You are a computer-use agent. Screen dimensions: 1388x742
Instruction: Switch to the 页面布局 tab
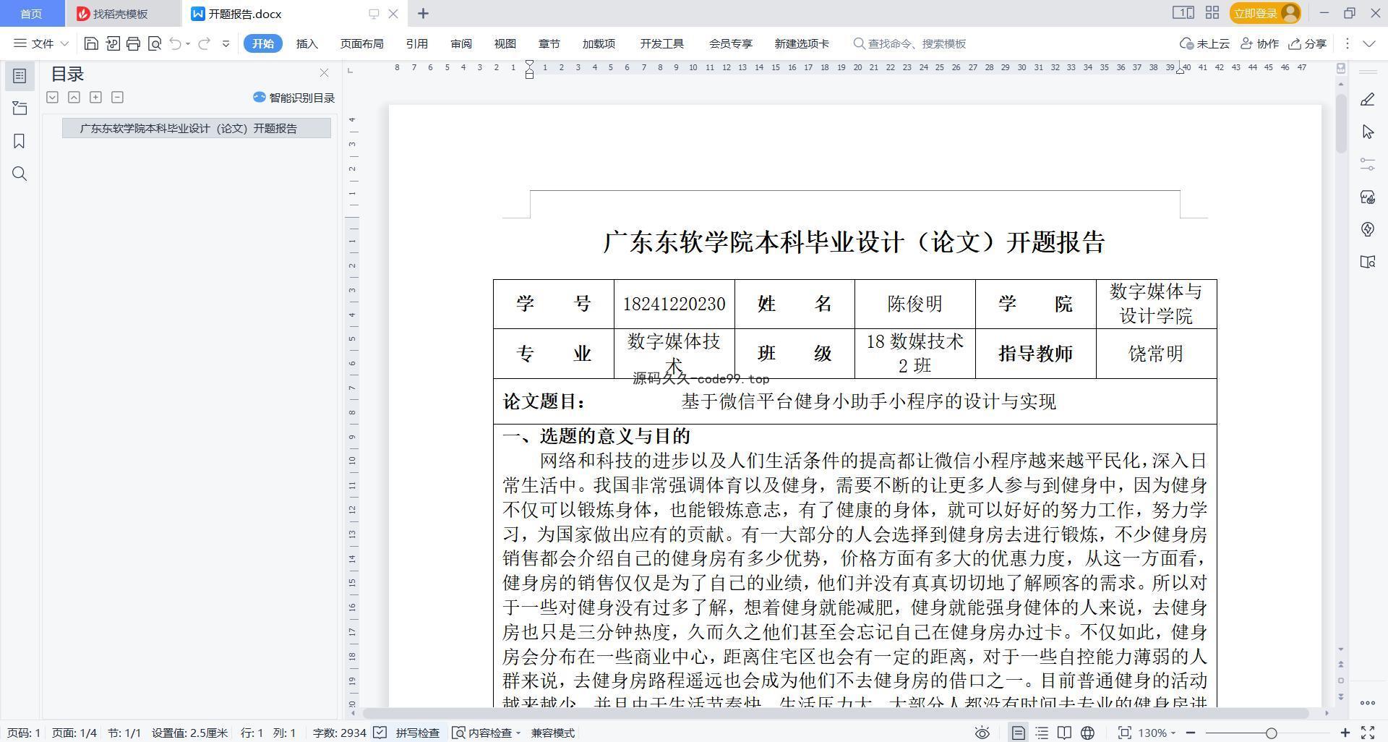(361, 43)
